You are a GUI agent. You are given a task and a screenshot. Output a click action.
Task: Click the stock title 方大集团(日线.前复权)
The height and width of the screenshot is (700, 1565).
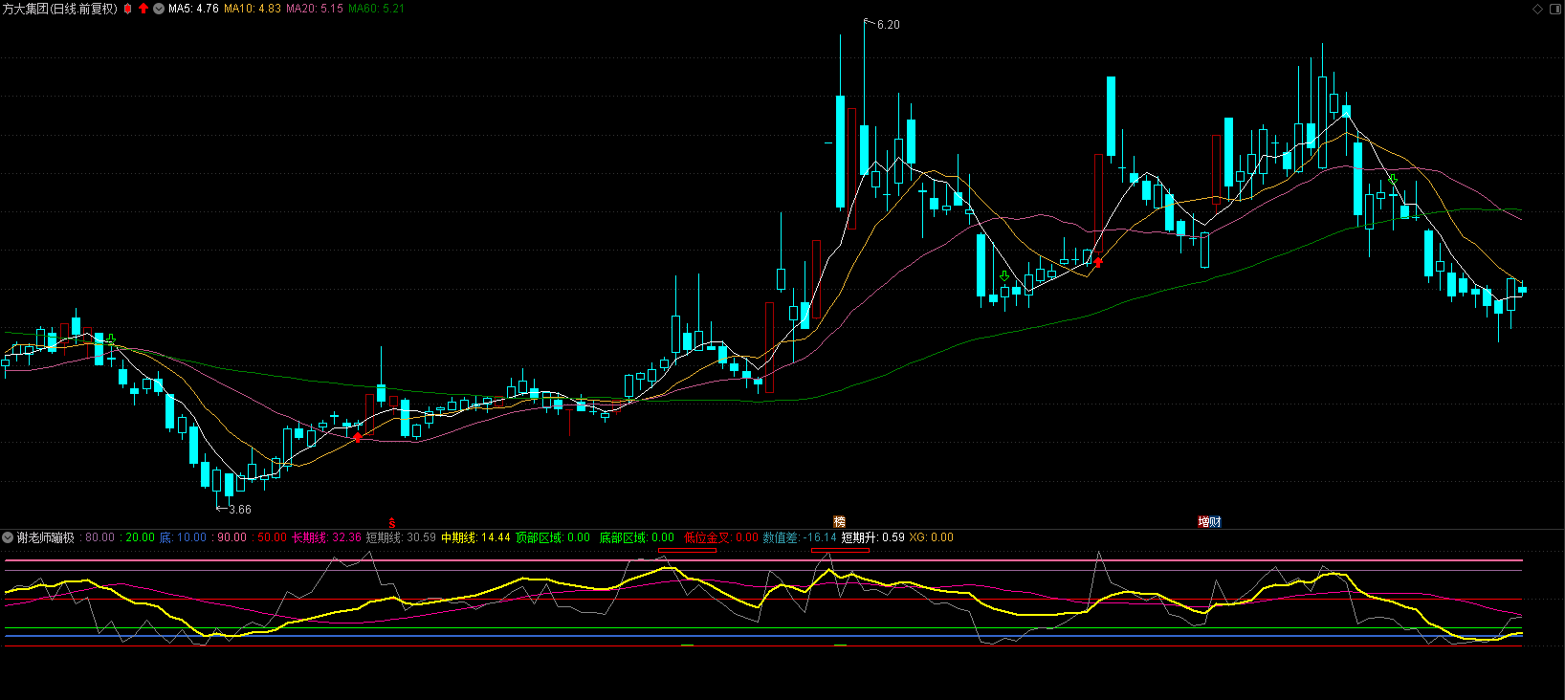coord(60,9)
